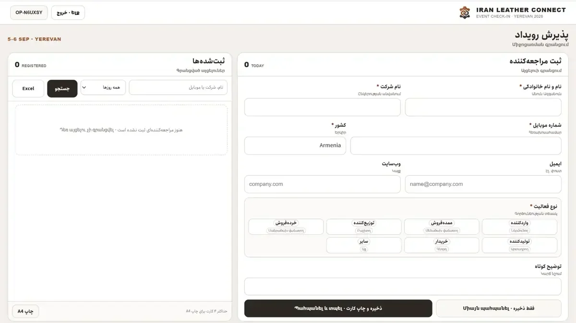Click the Iran Leather Connect logo icon
The width and height of the screenshot is (576, 323).
[465, 12]
